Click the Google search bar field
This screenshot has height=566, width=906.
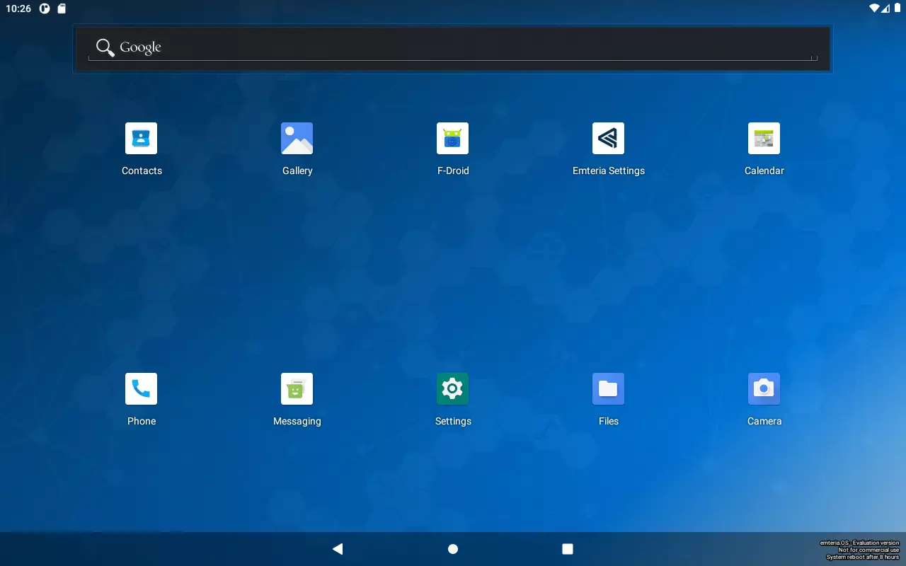(453, 48)
